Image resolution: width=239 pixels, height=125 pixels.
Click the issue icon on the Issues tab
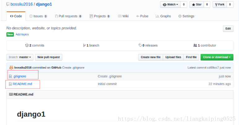(x=31, y=16)
